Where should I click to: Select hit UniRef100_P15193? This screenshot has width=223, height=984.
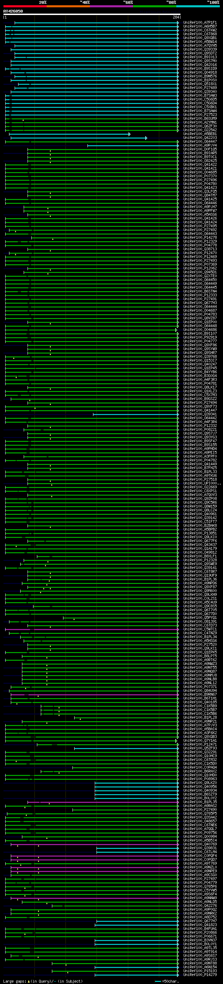(x=200, y=971)
